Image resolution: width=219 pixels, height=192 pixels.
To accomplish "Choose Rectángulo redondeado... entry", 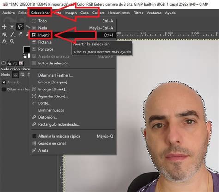I will (73, 124).
